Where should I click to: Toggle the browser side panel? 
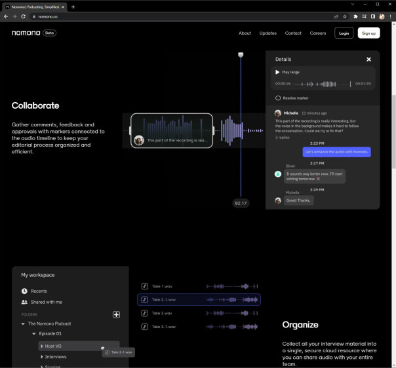373,16
